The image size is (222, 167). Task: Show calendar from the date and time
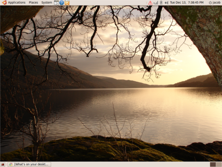187,3
